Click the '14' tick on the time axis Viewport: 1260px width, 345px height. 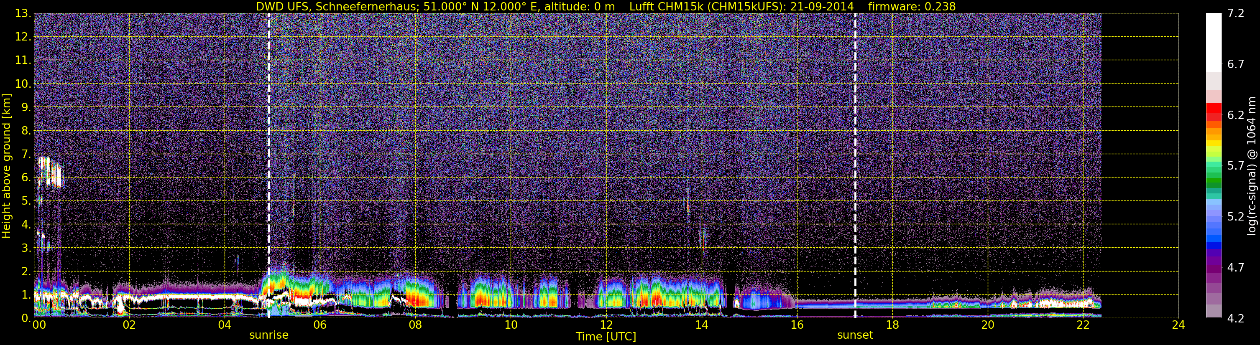point(701,325)
